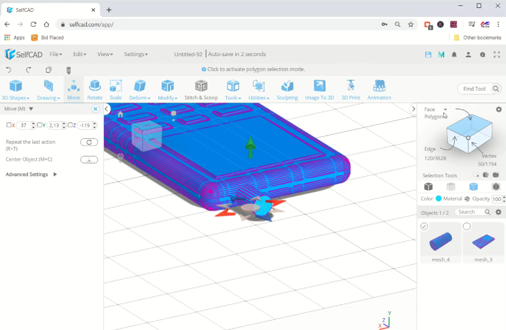The height and width of the screenshot is (330, 506).
Task: Enable the X axis checkbox
Action: pyautogui.click(x=9, y=125)
